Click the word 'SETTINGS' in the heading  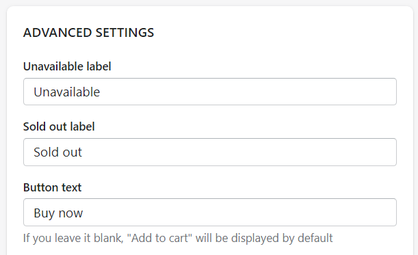125,33
